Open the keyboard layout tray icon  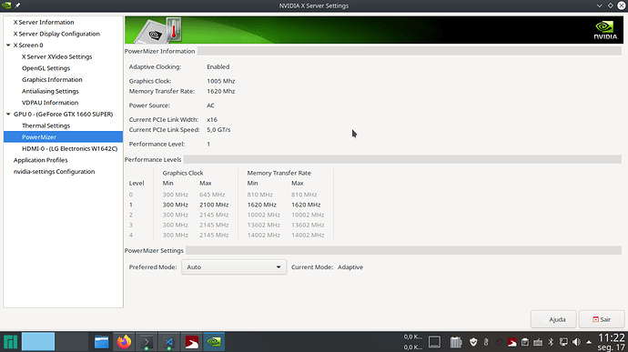coord(538,342)
